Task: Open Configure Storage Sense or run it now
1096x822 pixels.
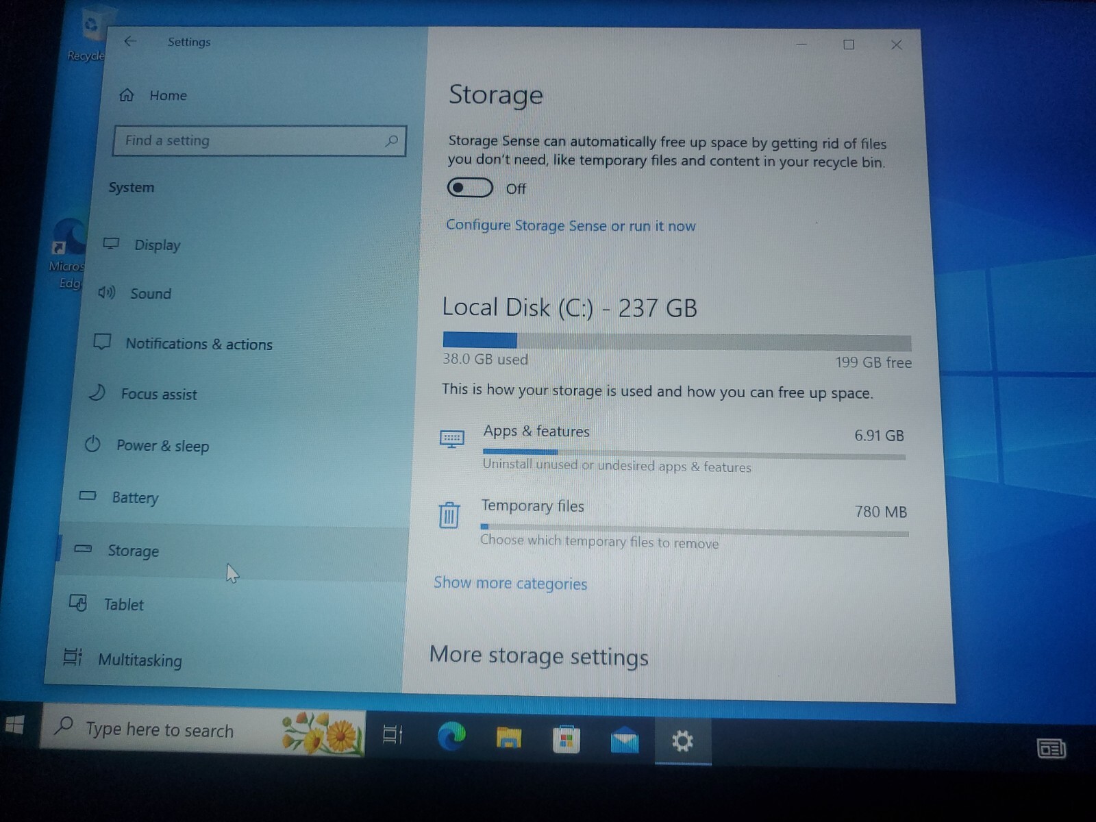Action: (571, 225)
